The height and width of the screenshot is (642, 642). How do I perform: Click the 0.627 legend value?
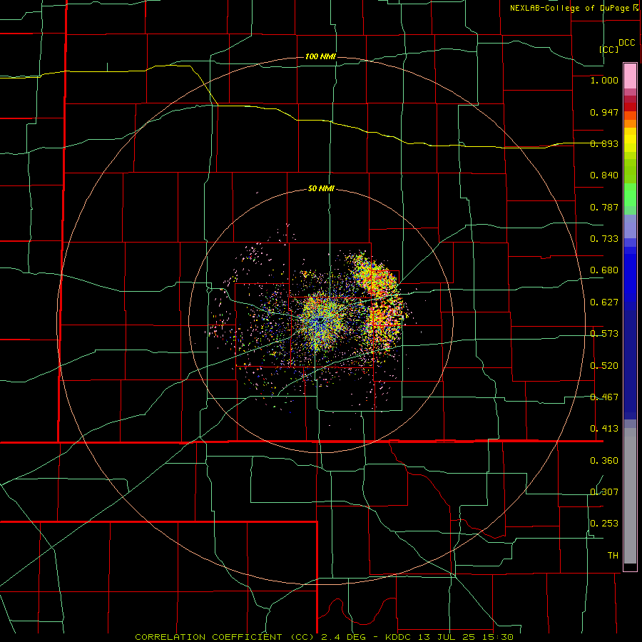click(x=604, y=302)
